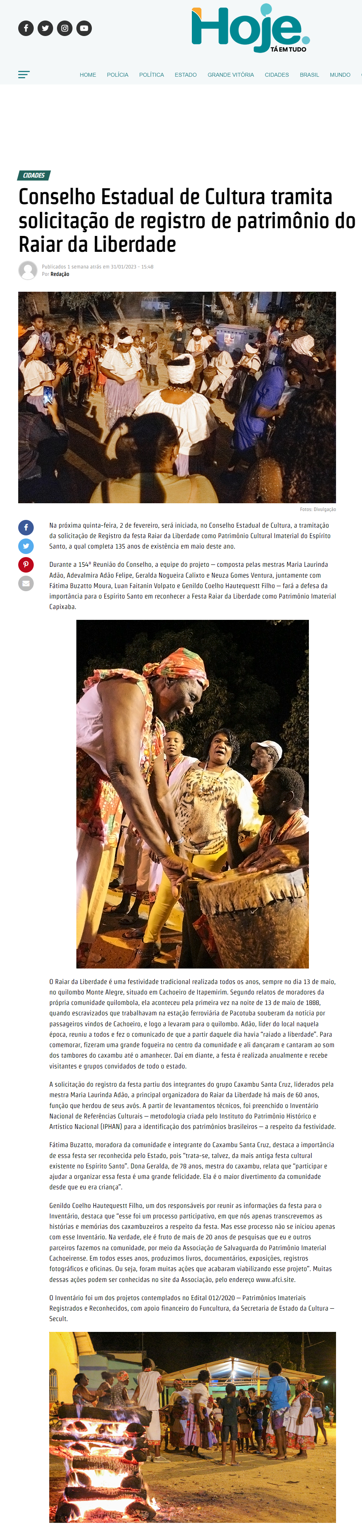Open the ESTADO section
Screen dimensions: 362x1538
point(186,75)
